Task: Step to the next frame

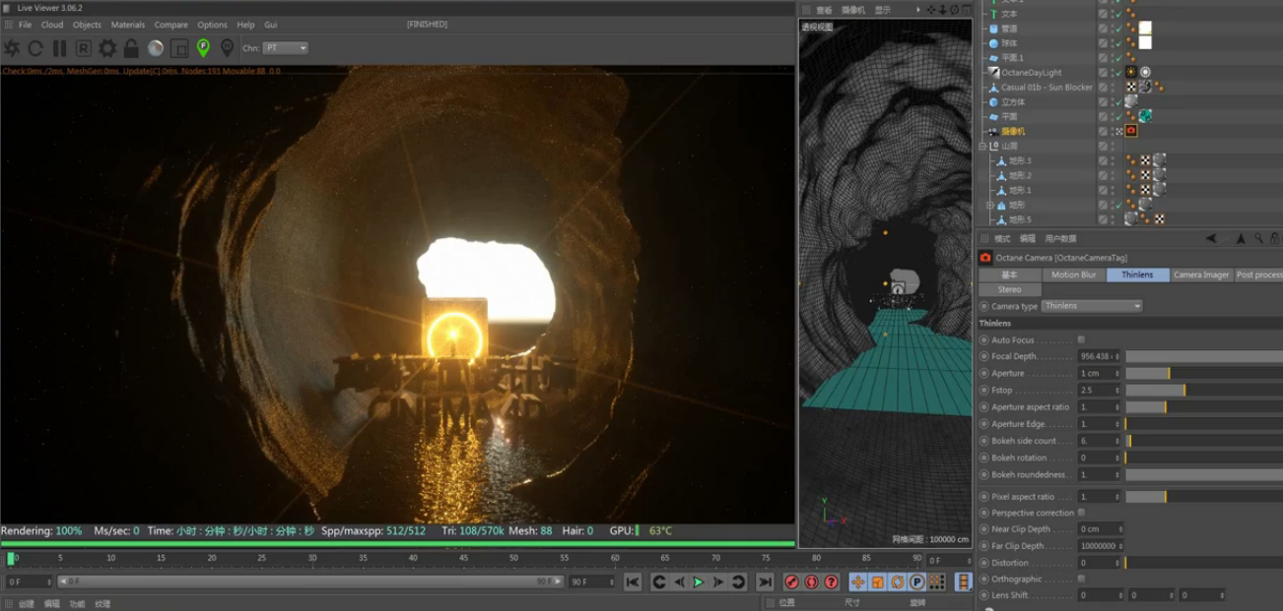Action: pos(718,582)
